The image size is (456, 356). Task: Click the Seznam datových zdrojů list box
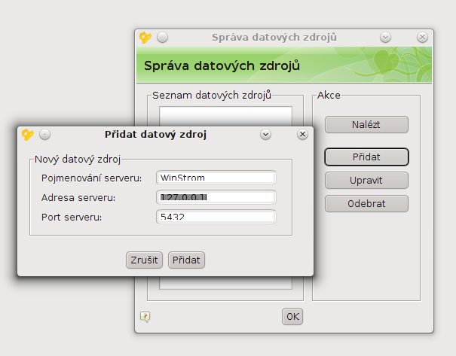pos(225,116)
